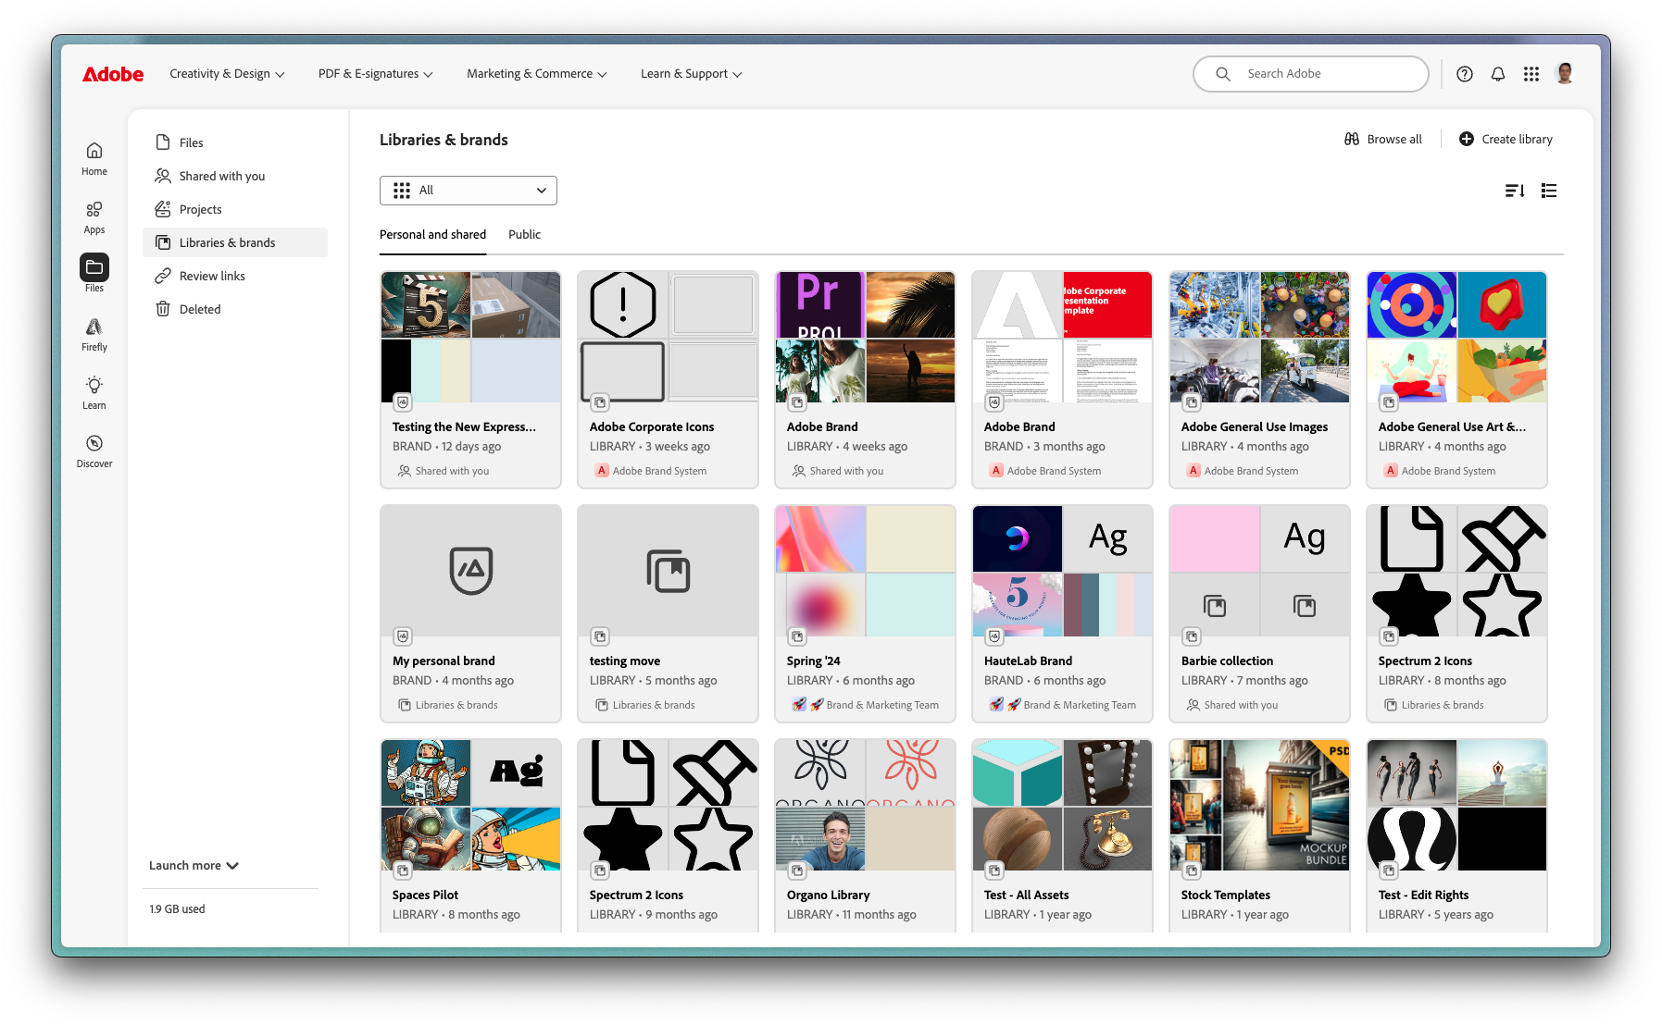Click Adobe Brand title marked LIBRARY 4 weeks ago
Viewport: 1662px width, 1025px height.
(822, 426)
